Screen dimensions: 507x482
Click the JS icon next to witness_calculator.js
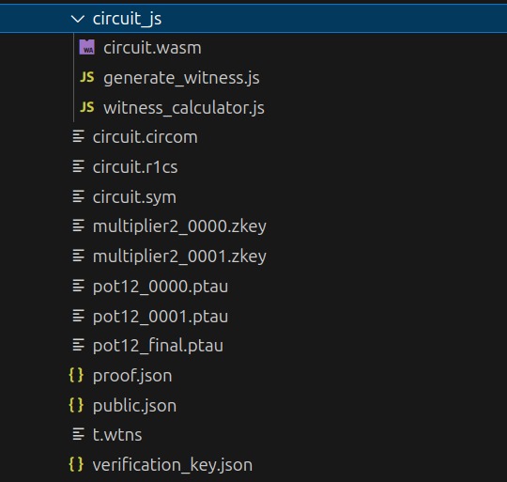(x=87, y=107)
